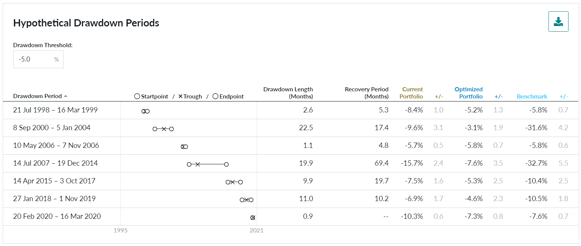This screenshot has width=581, height=246.
Task: Select the 27 Jan 2018 – 1 Nov 2019 row
Action: tap(54, 199)
